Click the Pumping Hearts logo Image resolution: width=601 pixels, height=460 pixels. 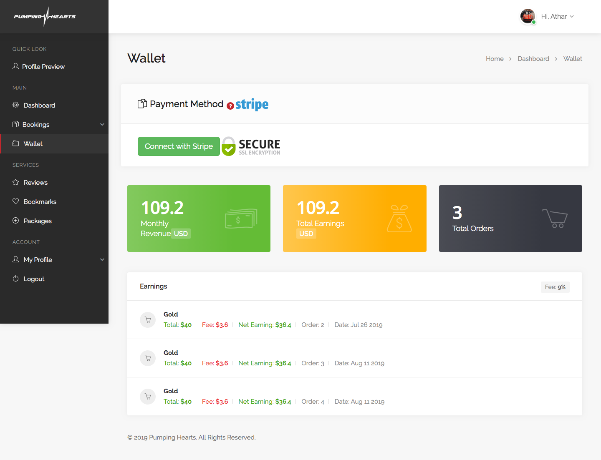45,17
